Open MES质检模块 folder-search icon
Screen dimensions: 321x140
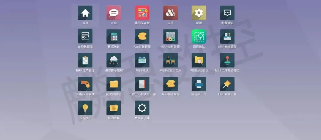tap(199, 60)
